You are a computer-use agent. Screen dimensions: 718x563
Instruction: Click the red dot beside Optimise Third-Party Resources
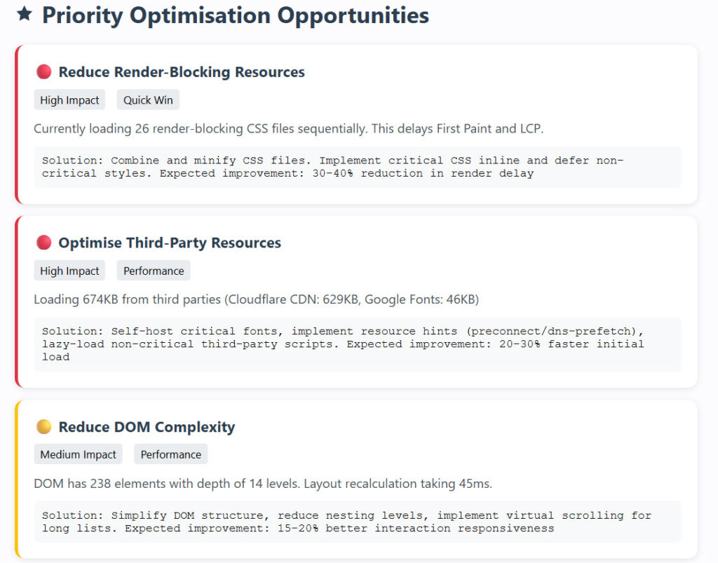click(43, 243)
